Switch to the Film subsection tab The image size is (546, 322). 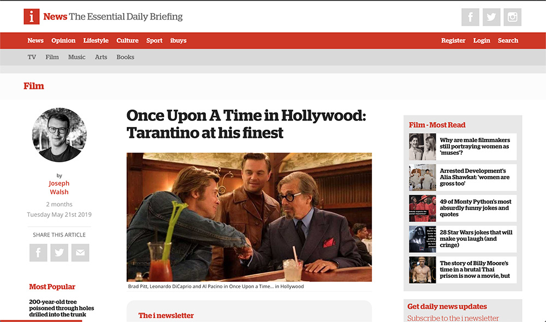[x=52, y=57]
